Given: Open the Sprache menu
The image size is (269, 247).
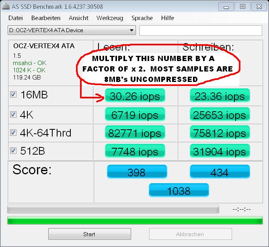Looking at the screenshot, I should point(142,18).
